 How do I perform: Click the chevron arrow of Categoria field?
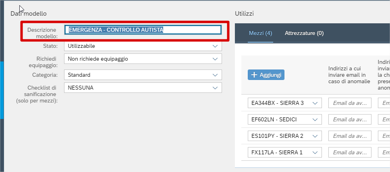pyautogui.click(x=215, y=75)
